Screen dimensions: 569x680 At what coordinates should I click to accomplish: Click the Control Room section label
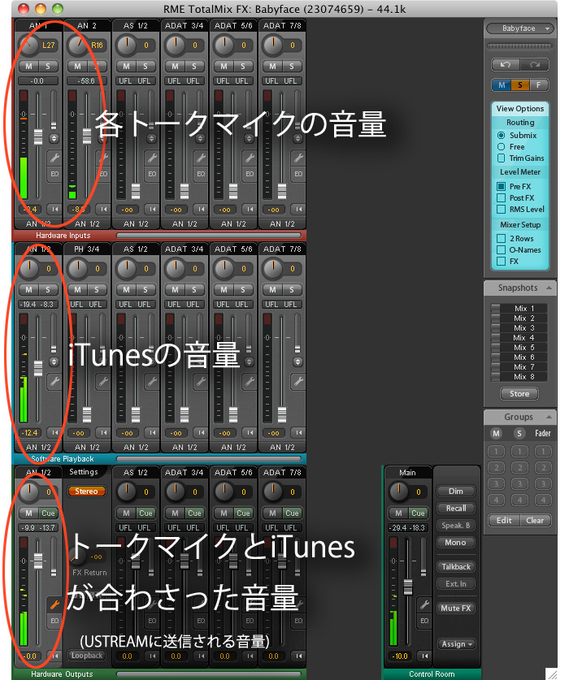point(432,674)
